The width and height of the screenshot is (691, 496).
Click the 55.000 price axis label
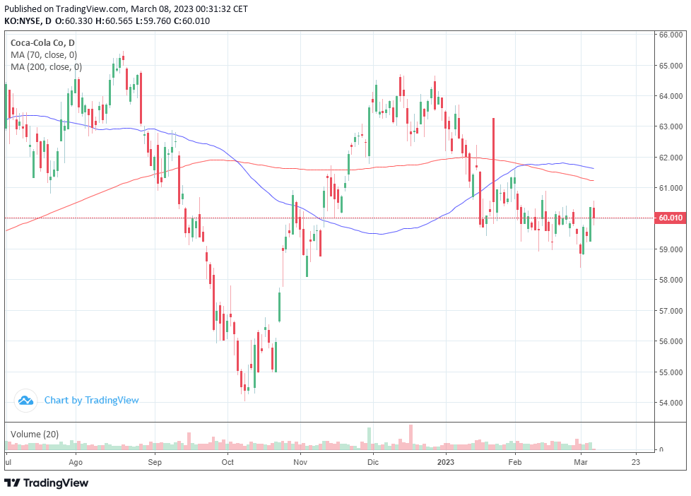pos(671,372)
